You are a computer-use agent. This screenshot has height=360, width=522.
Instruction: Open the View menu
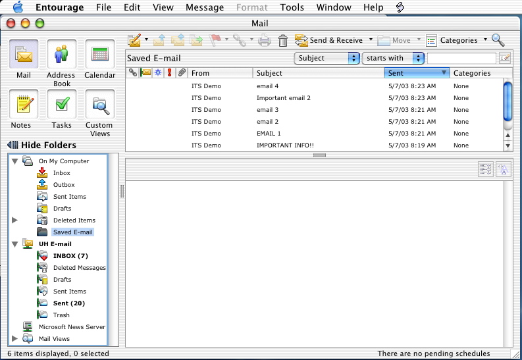[x=163, y=7]
